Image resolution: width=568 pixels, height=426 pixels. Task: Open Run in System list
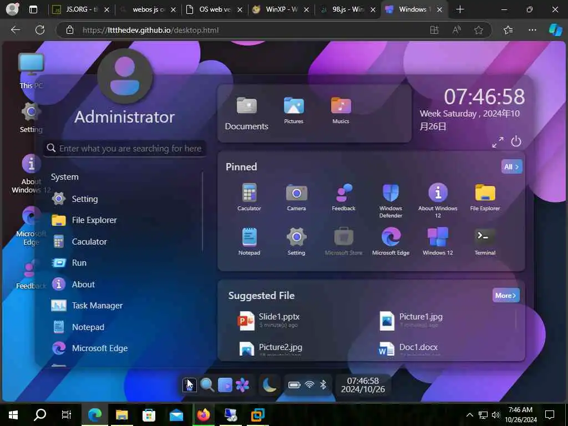tap(125, 263)
